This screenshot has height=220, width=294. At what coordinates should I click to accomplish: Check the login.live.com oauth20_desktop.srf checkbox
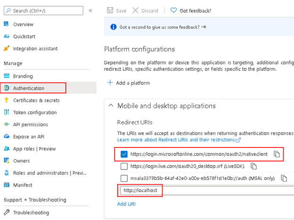[124, 166]
